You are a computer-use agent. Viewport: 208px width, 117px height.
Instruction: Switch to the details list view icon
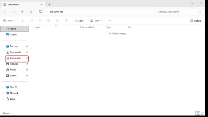pyautogui.click(x=198, y=113)
